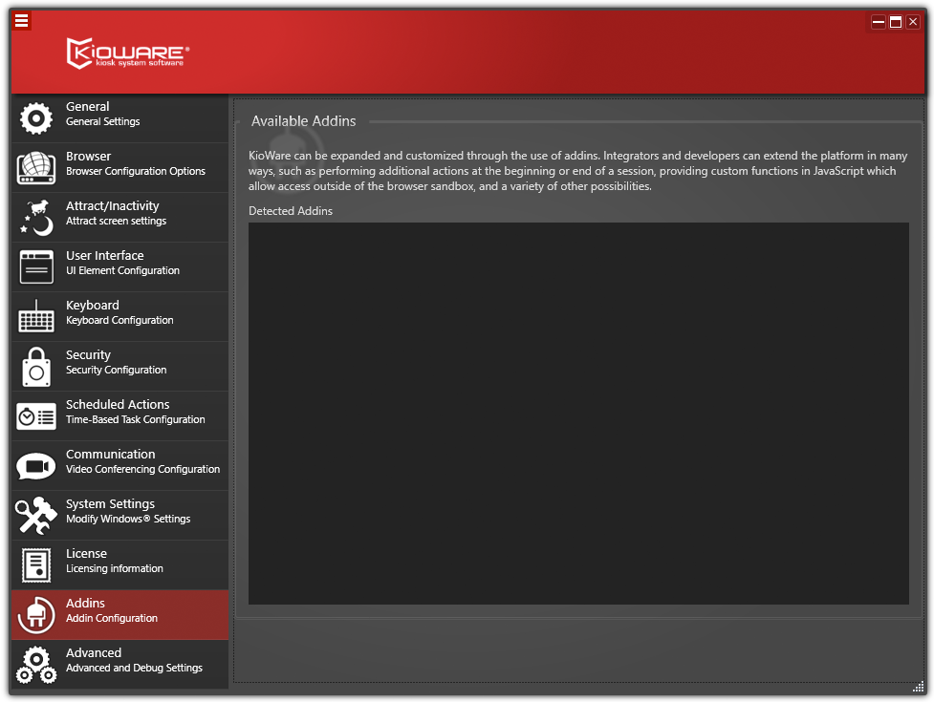Click the Detected Addins label
The width and height of the screenshot is (934, 702).
(x=290, y=210)
